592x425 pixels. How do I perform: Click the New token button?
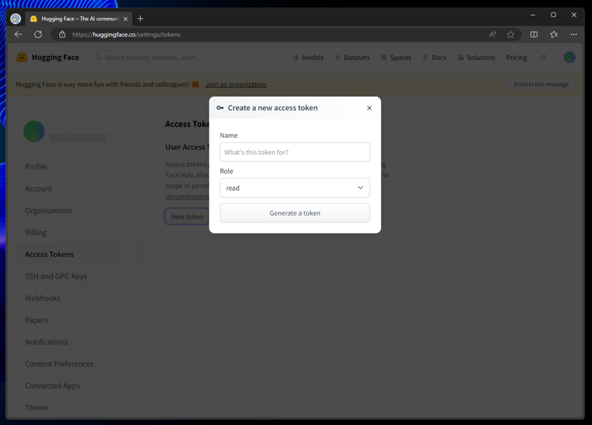187,216
